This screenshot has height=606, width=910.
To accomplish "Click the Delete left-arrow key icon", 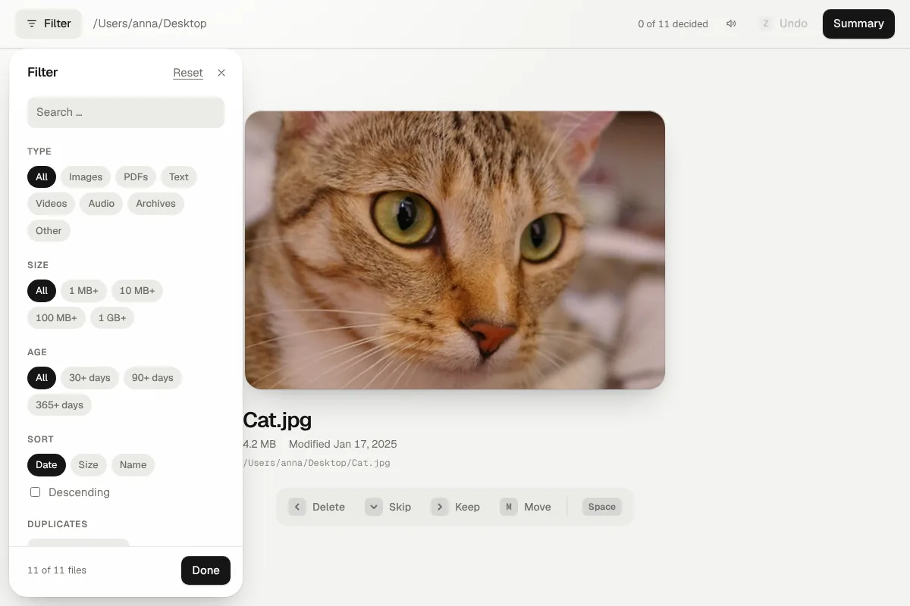I will coord(297,507).
